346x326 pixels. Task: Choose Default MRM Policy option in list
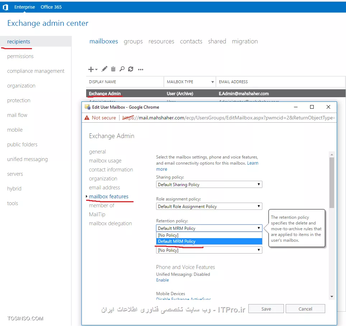click(x=209, y=241)
